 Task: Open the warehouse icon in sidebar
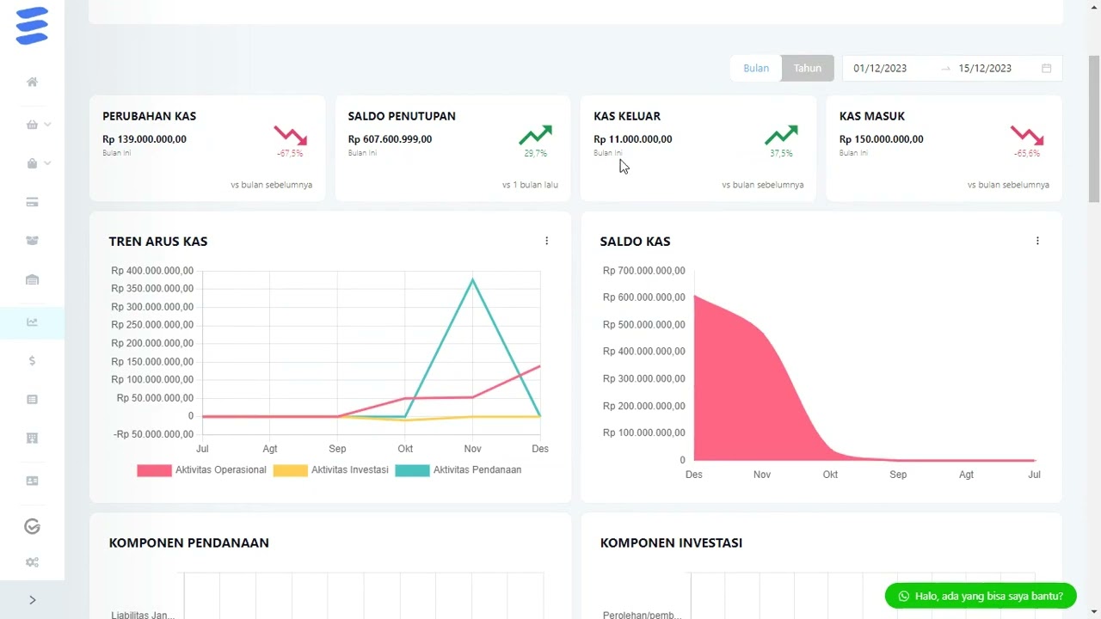coord(32,279)
